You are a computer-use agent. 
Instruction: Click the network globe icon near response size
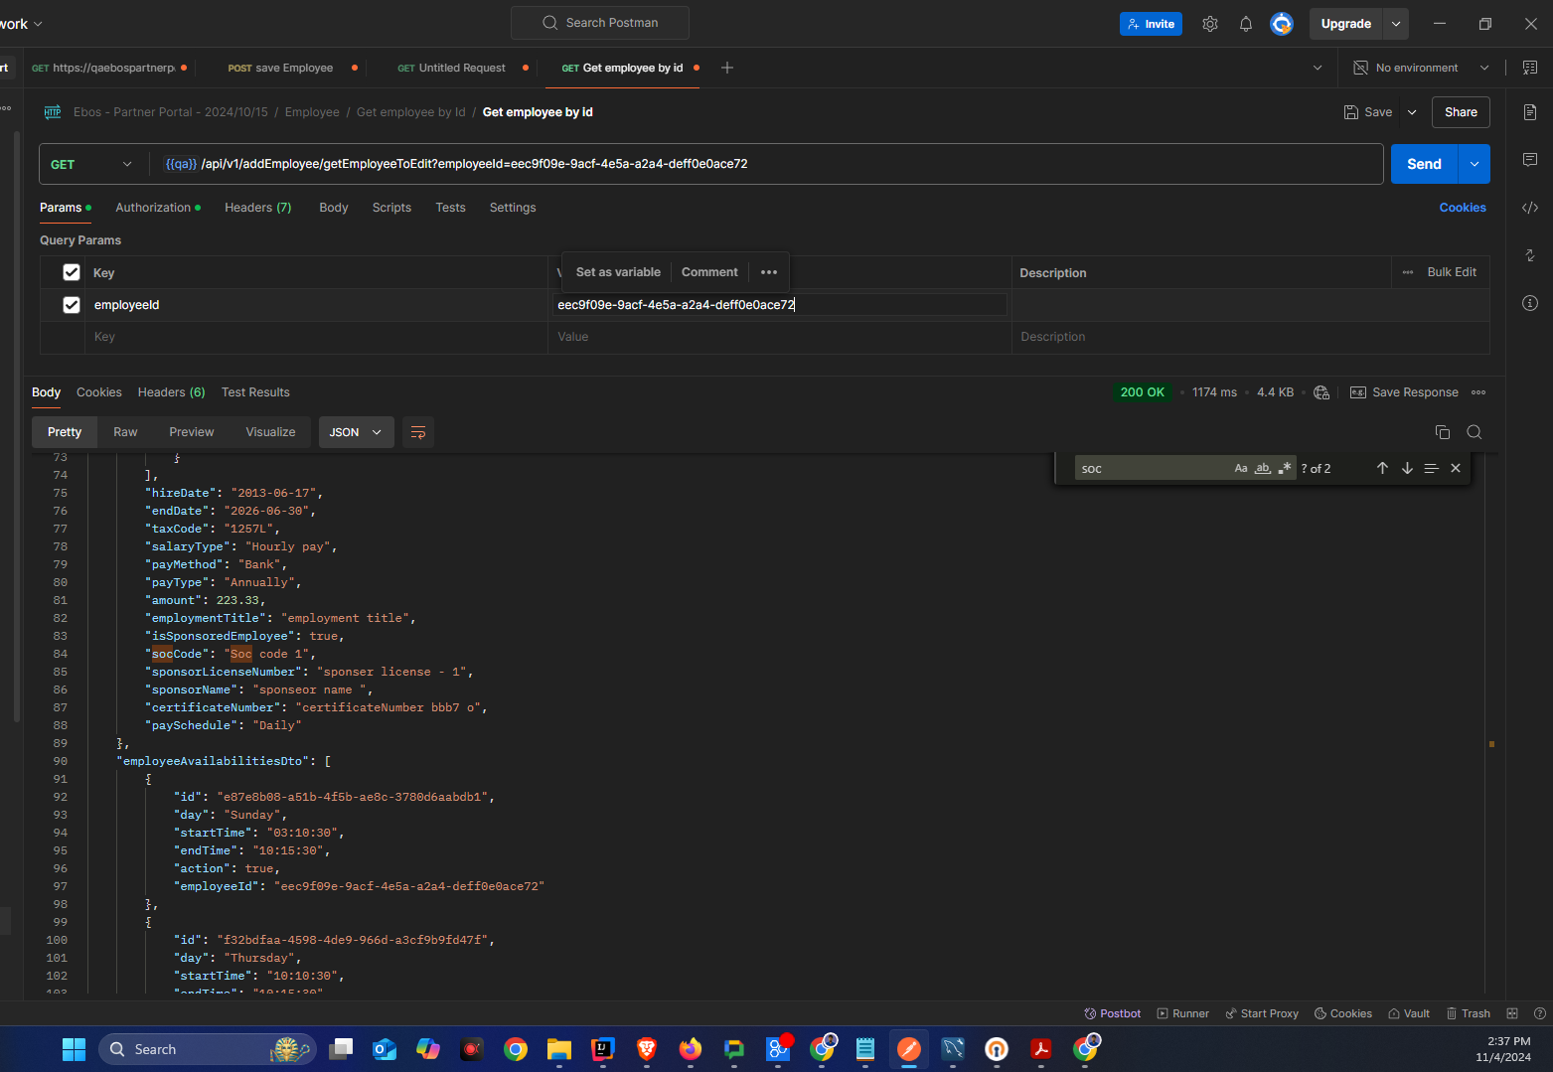tap(1321, 392)
